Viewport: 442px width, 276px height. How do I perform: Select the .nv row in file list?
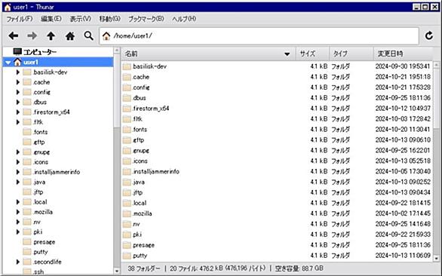coord(277,224)
